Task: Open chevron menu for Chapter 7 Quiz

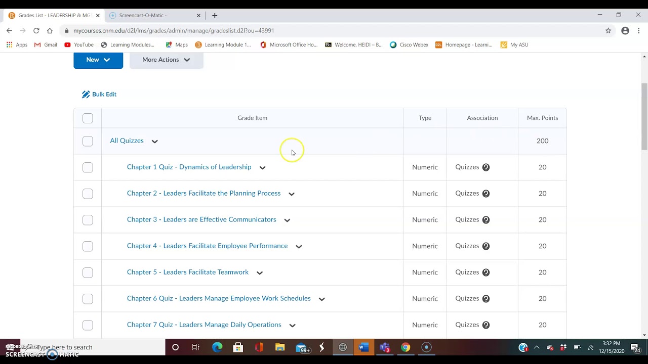Action: (292, 325)
